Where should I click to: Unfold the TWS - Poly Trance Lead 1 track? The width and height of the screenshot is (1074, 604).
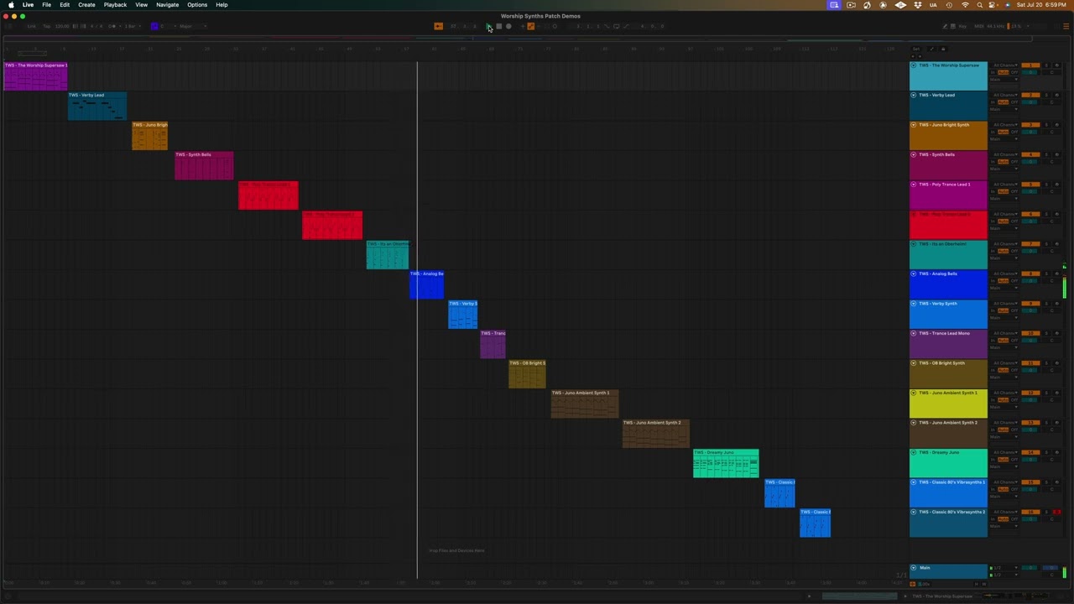click(x=914, y=185)
